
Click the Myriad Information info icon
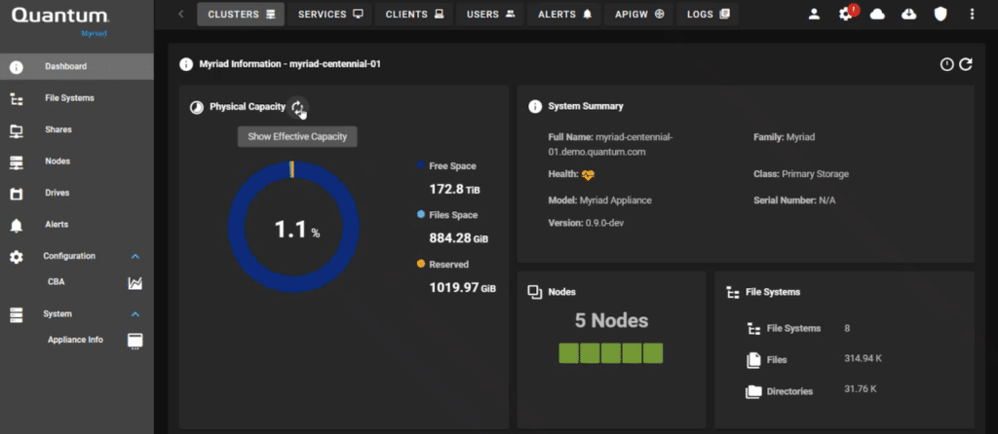pos(186,64)
